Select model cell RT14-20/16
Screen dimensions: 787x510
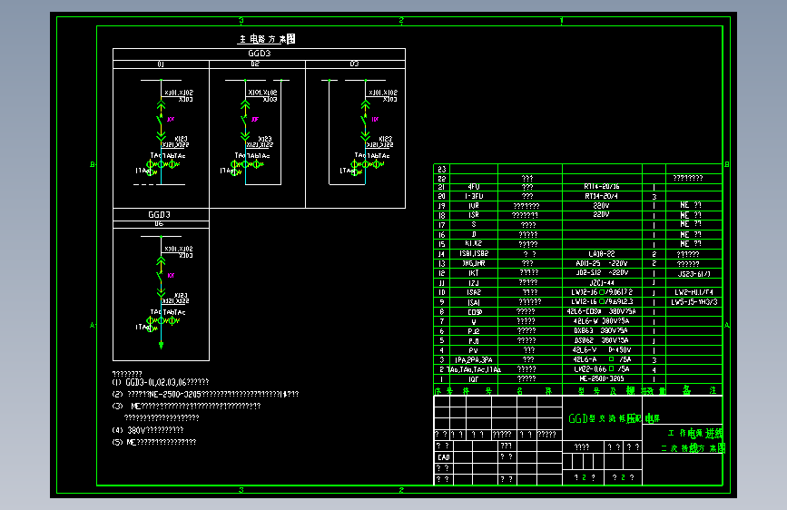pos(601,187)
